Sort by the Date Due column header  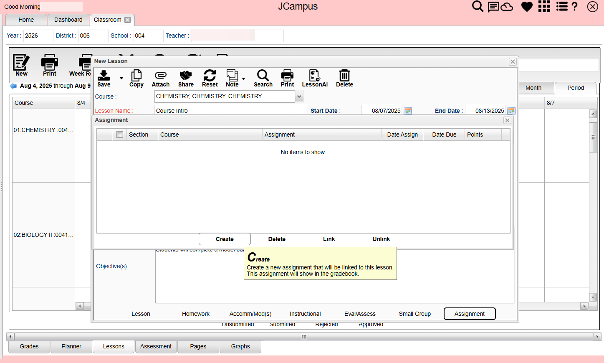(444, 135)
